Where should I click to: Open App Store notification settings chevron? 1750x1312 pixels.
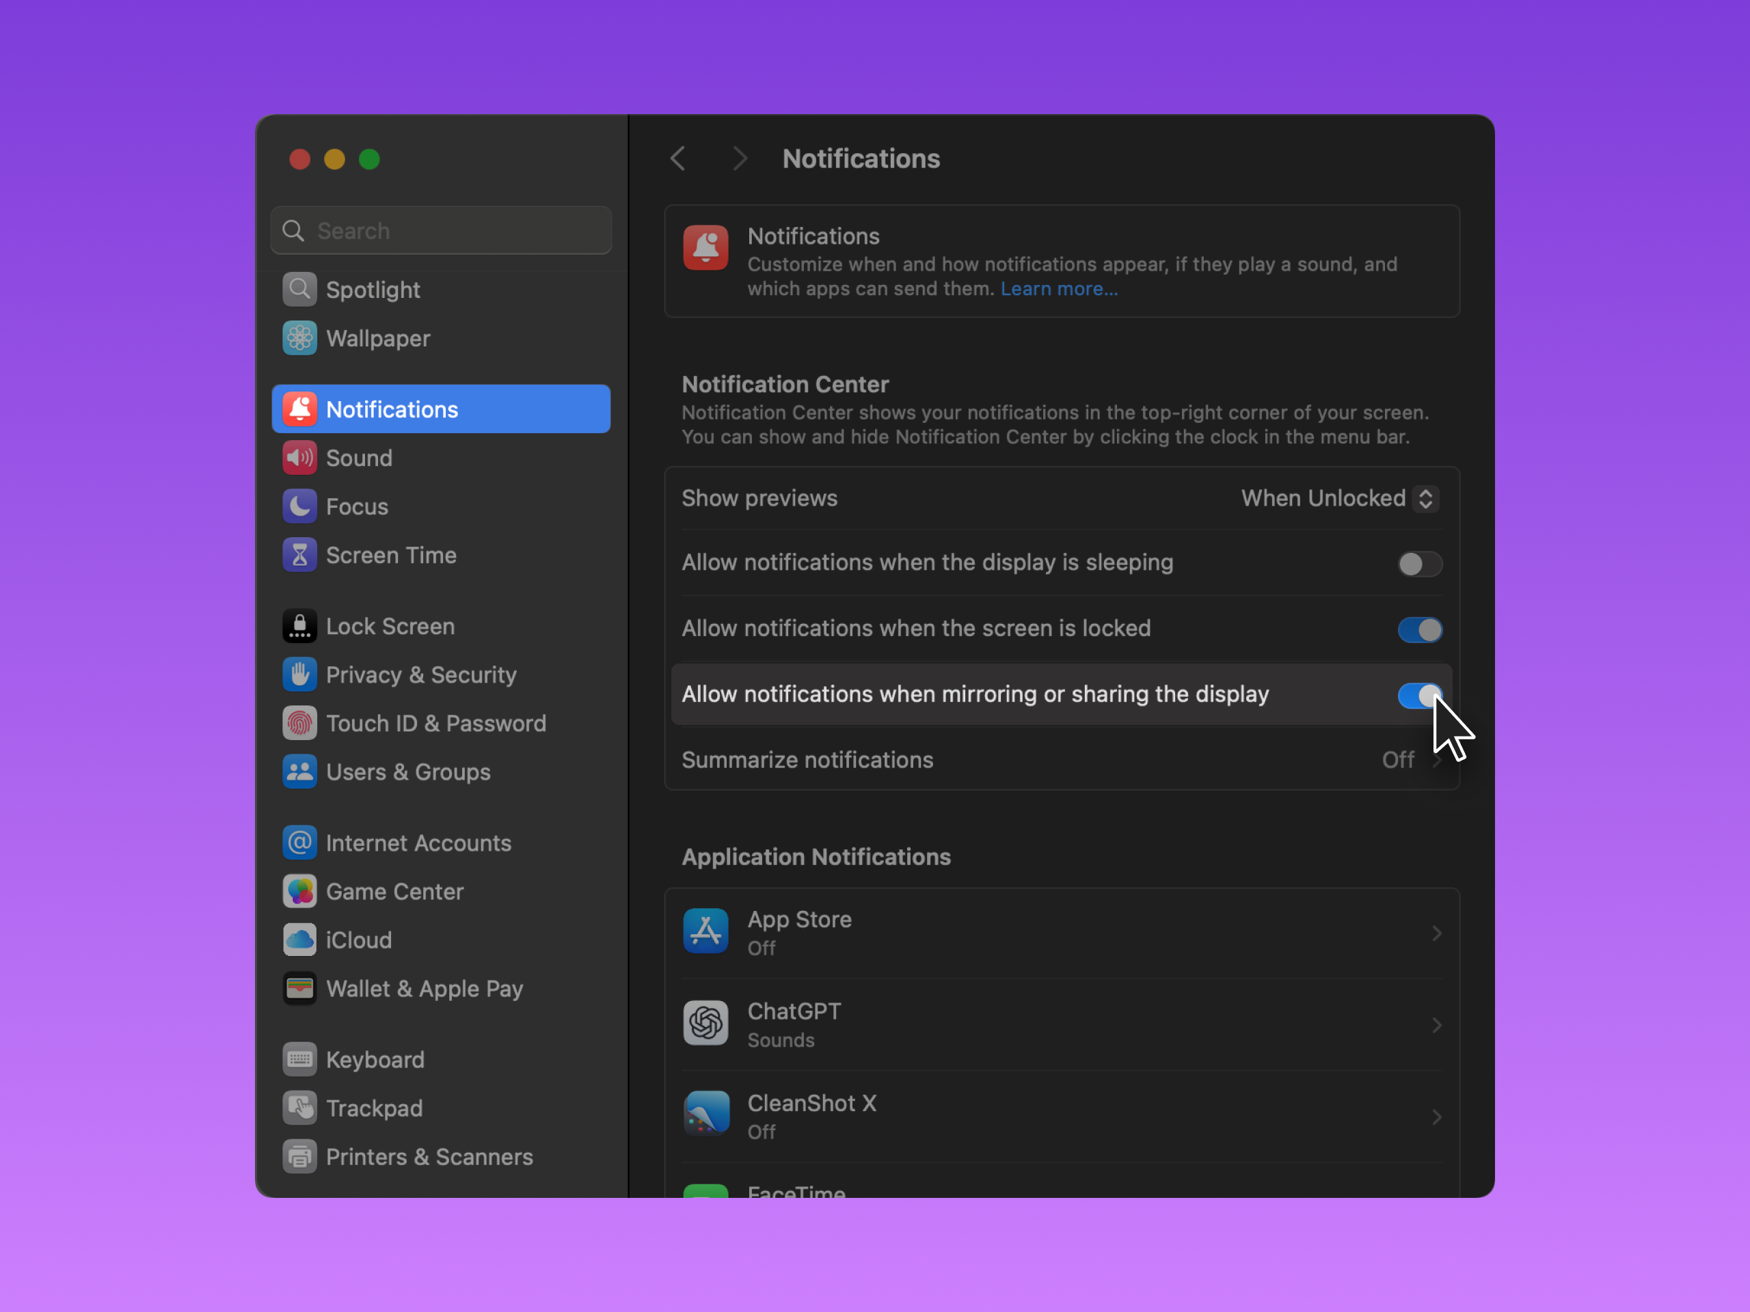[x=1436, y=933]
